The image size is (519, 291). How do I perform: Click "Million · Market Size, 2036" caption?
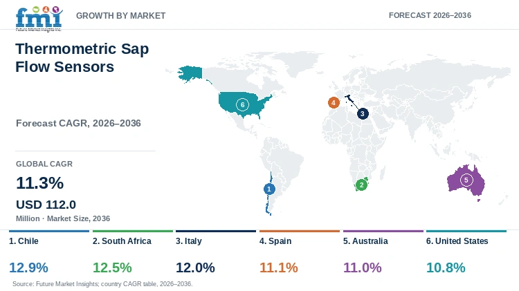point(63,218)
